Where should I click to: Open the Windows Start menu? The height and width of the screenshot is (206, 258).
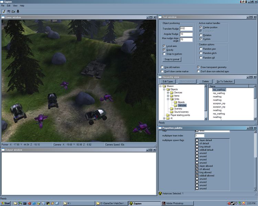(6, 203)
